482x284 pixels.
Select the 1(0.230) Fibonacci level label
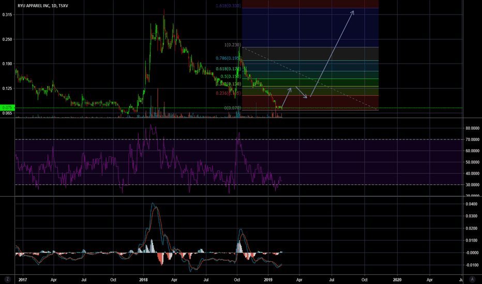point(233,45)
